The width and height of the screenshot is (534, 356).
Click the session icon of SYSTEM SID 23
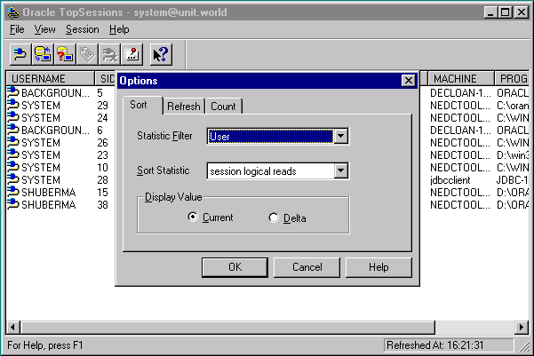click(13, 154)
